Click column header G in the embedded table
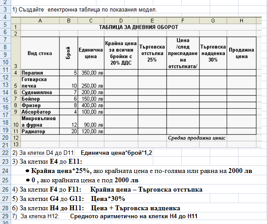 pyautogui.click(x=213, y=20)
